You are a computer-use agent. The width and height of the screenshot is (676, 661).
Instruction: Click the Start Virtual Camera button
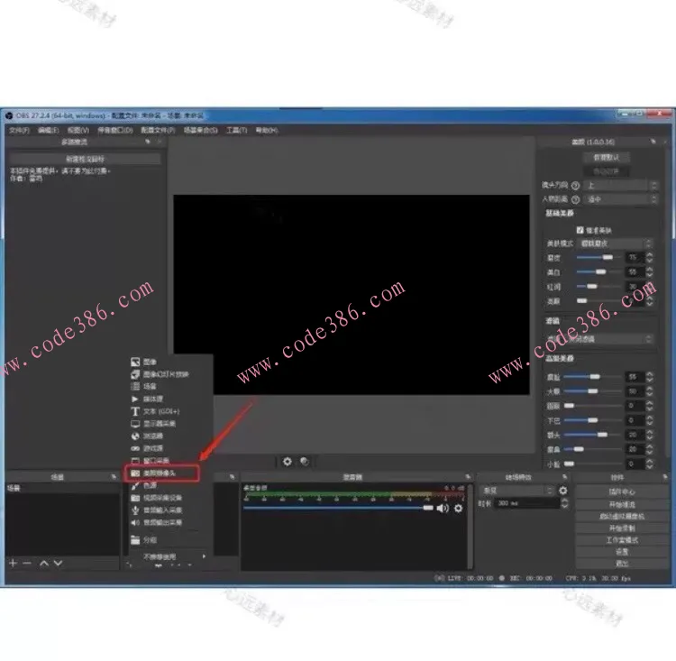pyautogui.click(x=622, y=516)
